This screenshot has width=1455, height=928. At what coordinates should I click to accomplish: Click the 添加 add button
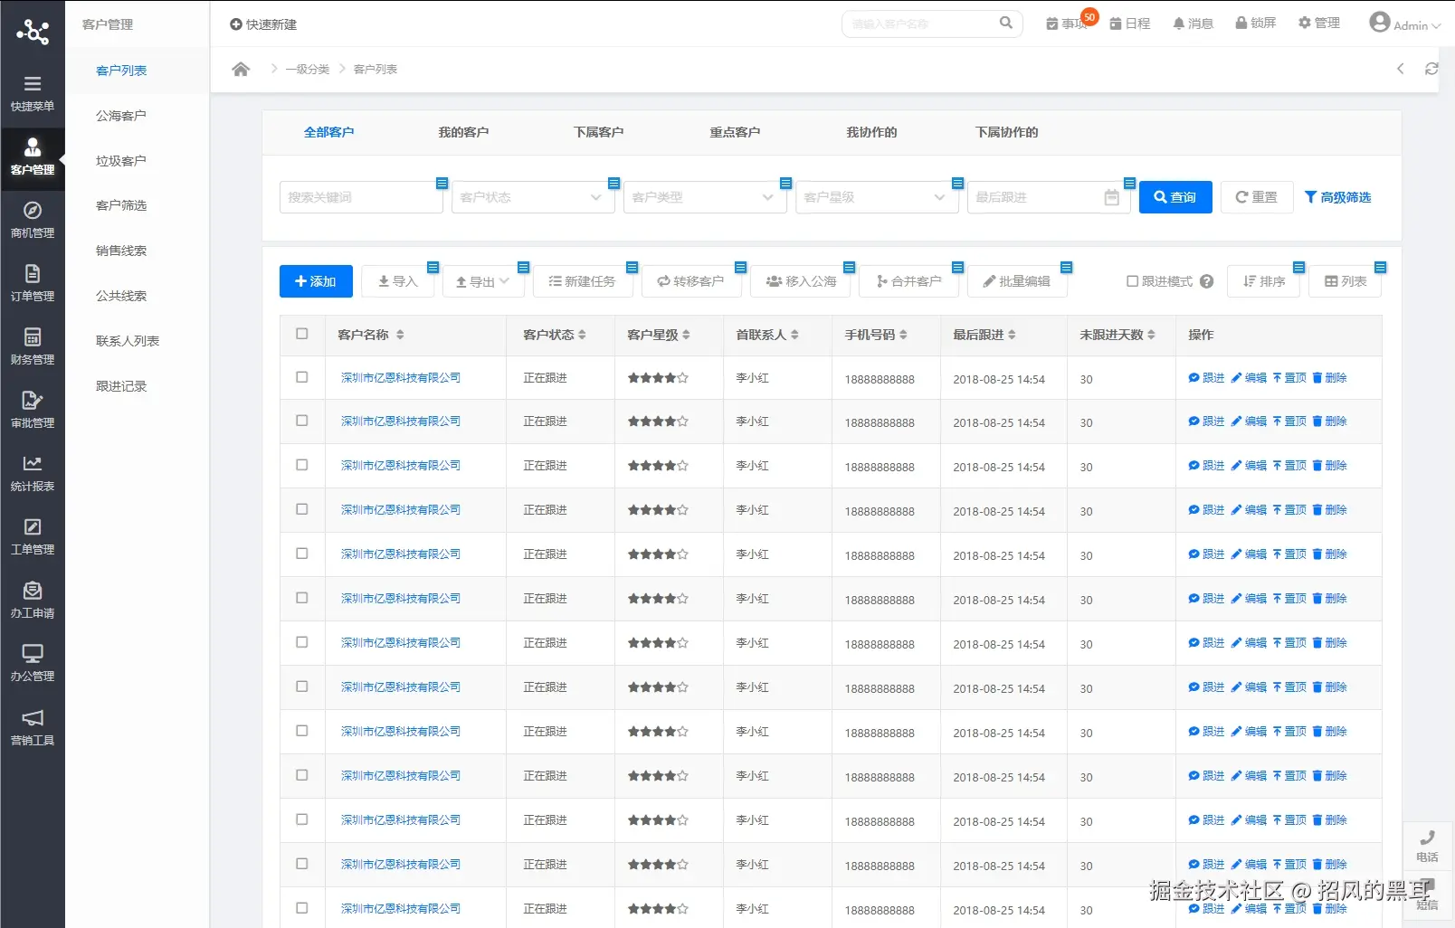[x=316, y=281]
